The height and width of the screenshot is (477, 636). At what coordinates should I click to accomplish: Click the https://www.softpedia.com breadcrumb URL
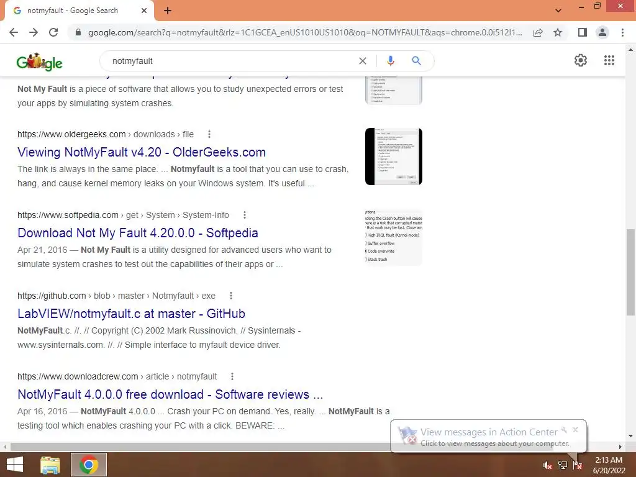(68, 215)
